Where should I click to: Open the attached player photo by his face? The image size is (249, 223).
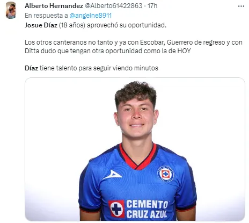click(x=136, y=117)
